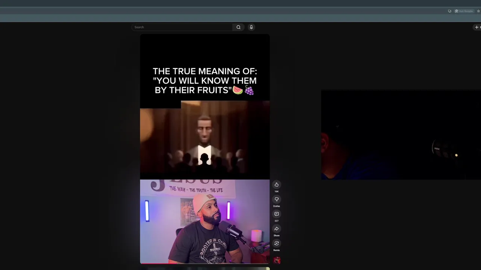This screenshot has width=481, height=270.
Task: Open the next Short peeking below
Action: pyautogui.click(x=205, y=268)
